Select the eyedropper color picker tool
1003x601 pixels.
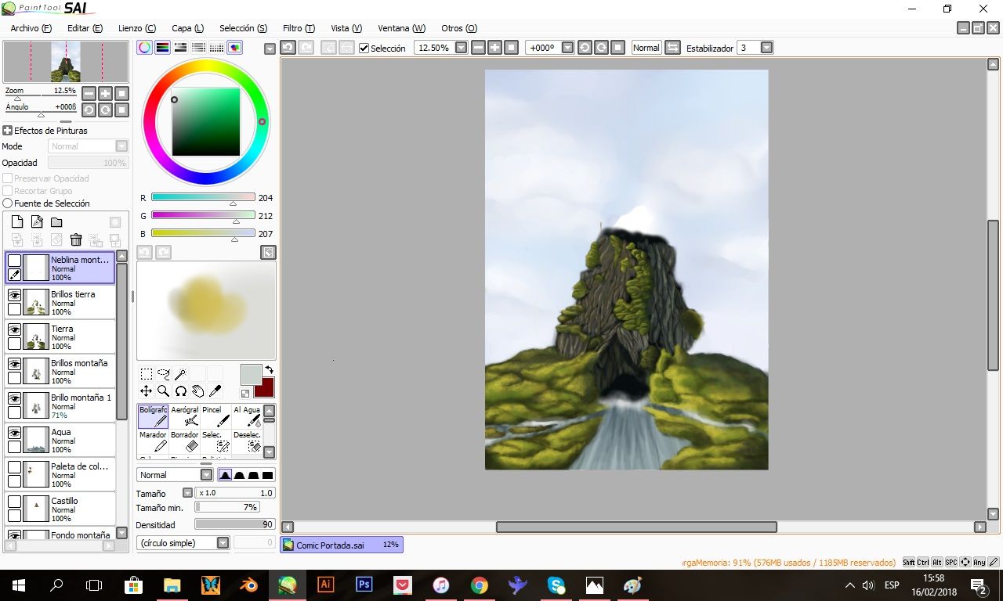(x=215, y=390)
